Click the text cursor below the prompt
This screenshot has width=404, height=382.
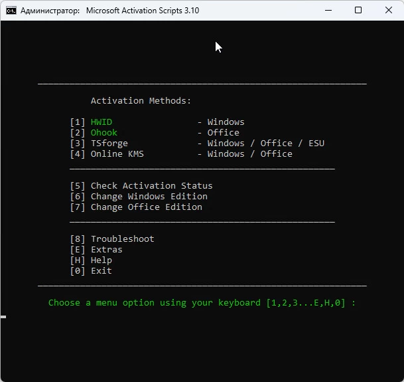pos(3,317)
